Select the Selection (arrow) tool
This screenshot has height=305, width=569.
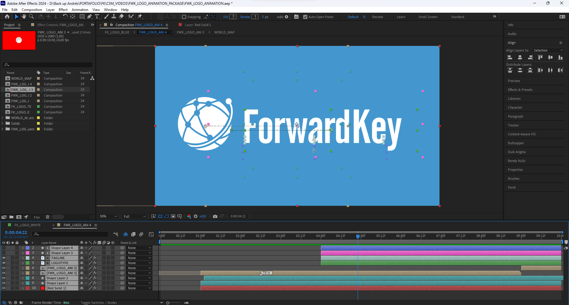(17, 17)
